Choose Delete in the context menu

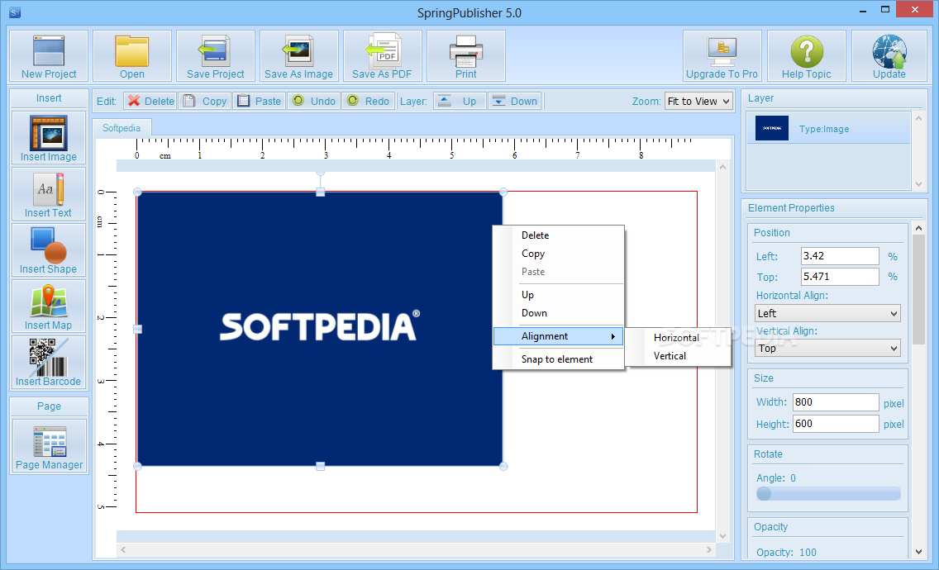point(558,235)
